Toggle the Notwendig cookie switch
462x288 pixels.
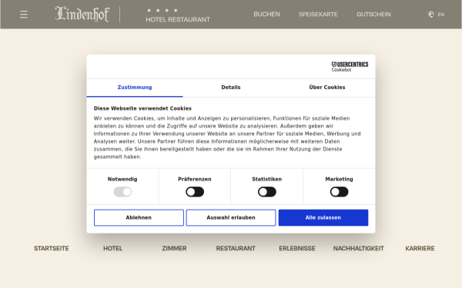pos(122,192)
